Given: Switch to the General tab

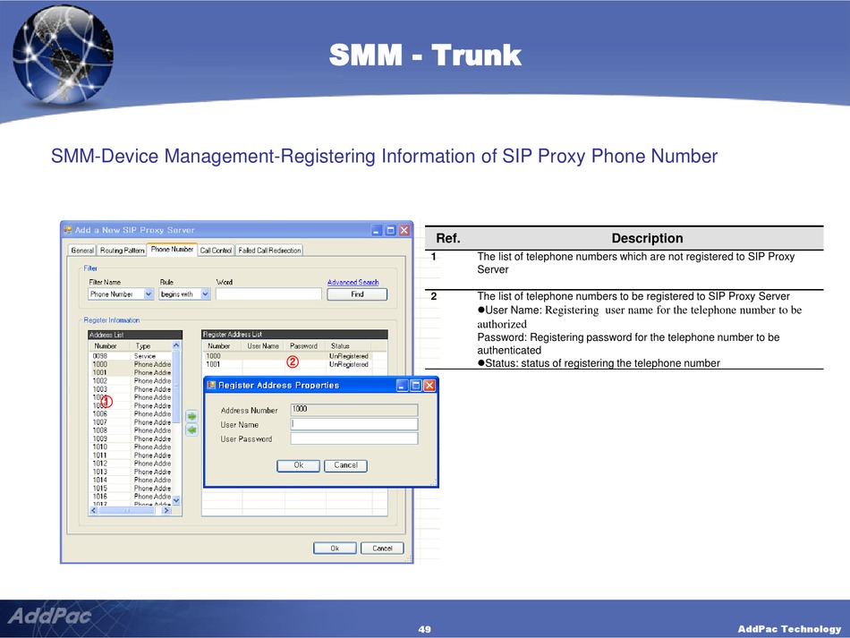Looking at the screenshot, I should [82, 251].
